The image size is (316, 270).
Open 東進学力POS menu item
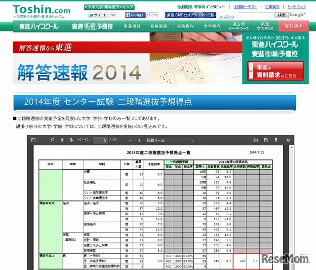[265, 26]
